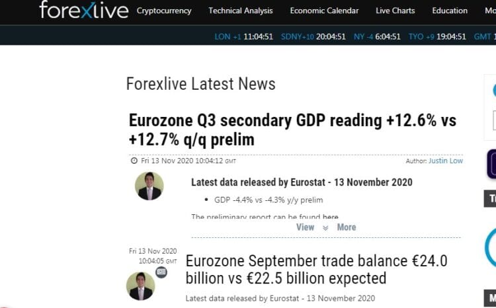Image resolution: width=496 pixels, height=308 pixels.
Task: Open the Technical Analysis section
Action: (x=241, y=11)
